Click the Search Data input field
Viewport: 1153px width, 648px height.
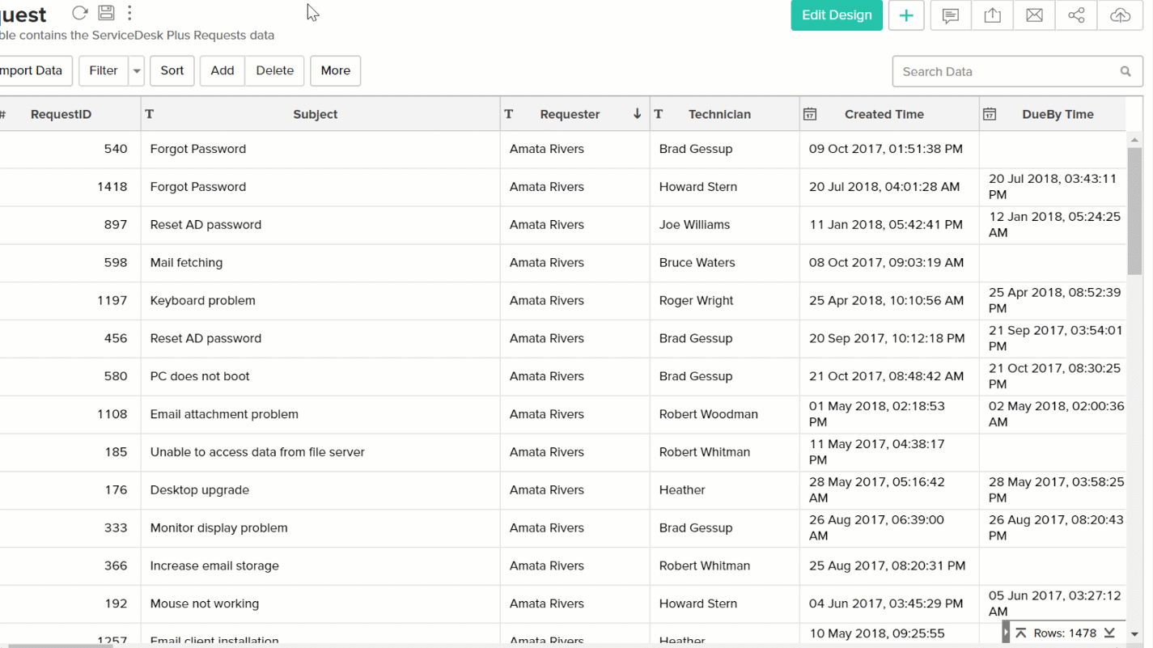(1006, 71)
